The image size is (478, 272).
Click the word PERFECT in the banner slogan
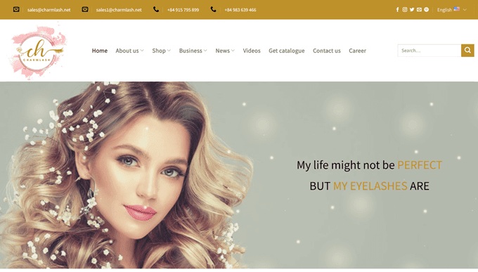[x=420, y=165]
